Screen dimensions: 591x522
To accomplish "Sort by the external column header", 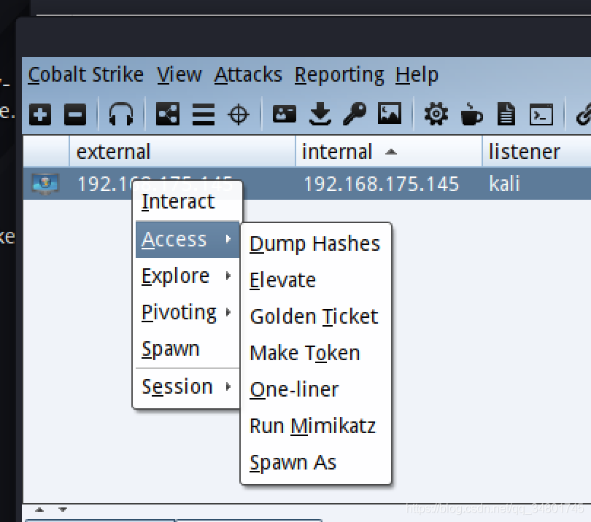I will tap(182, 152).
